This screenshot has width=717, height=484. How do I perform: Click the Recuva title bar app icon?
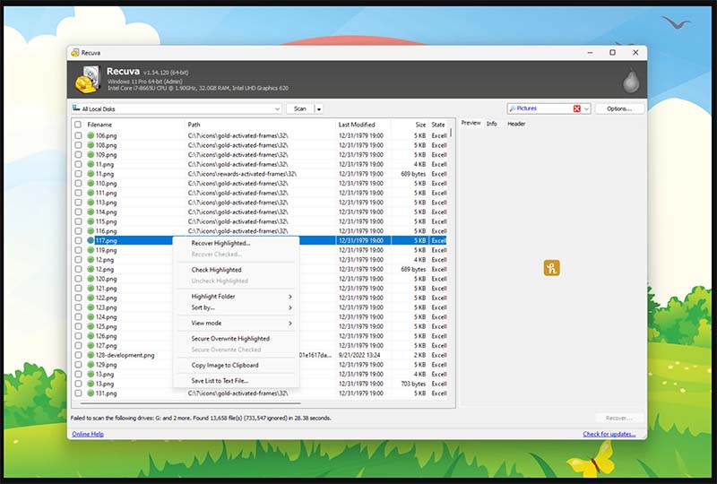tap(74, 53)
